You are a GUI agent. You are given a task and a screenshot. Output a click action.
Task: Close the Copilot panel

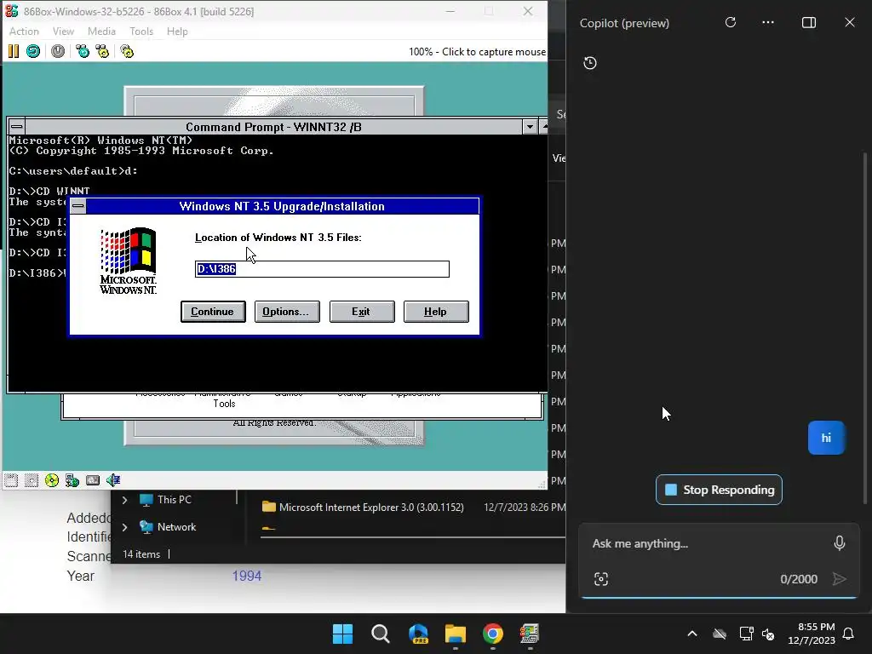coord(850,22)
